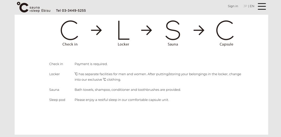The image size is (281, 137).
Task: Click the Tel 03-3449-5255 phone number
Action: [x=71, y=11]
